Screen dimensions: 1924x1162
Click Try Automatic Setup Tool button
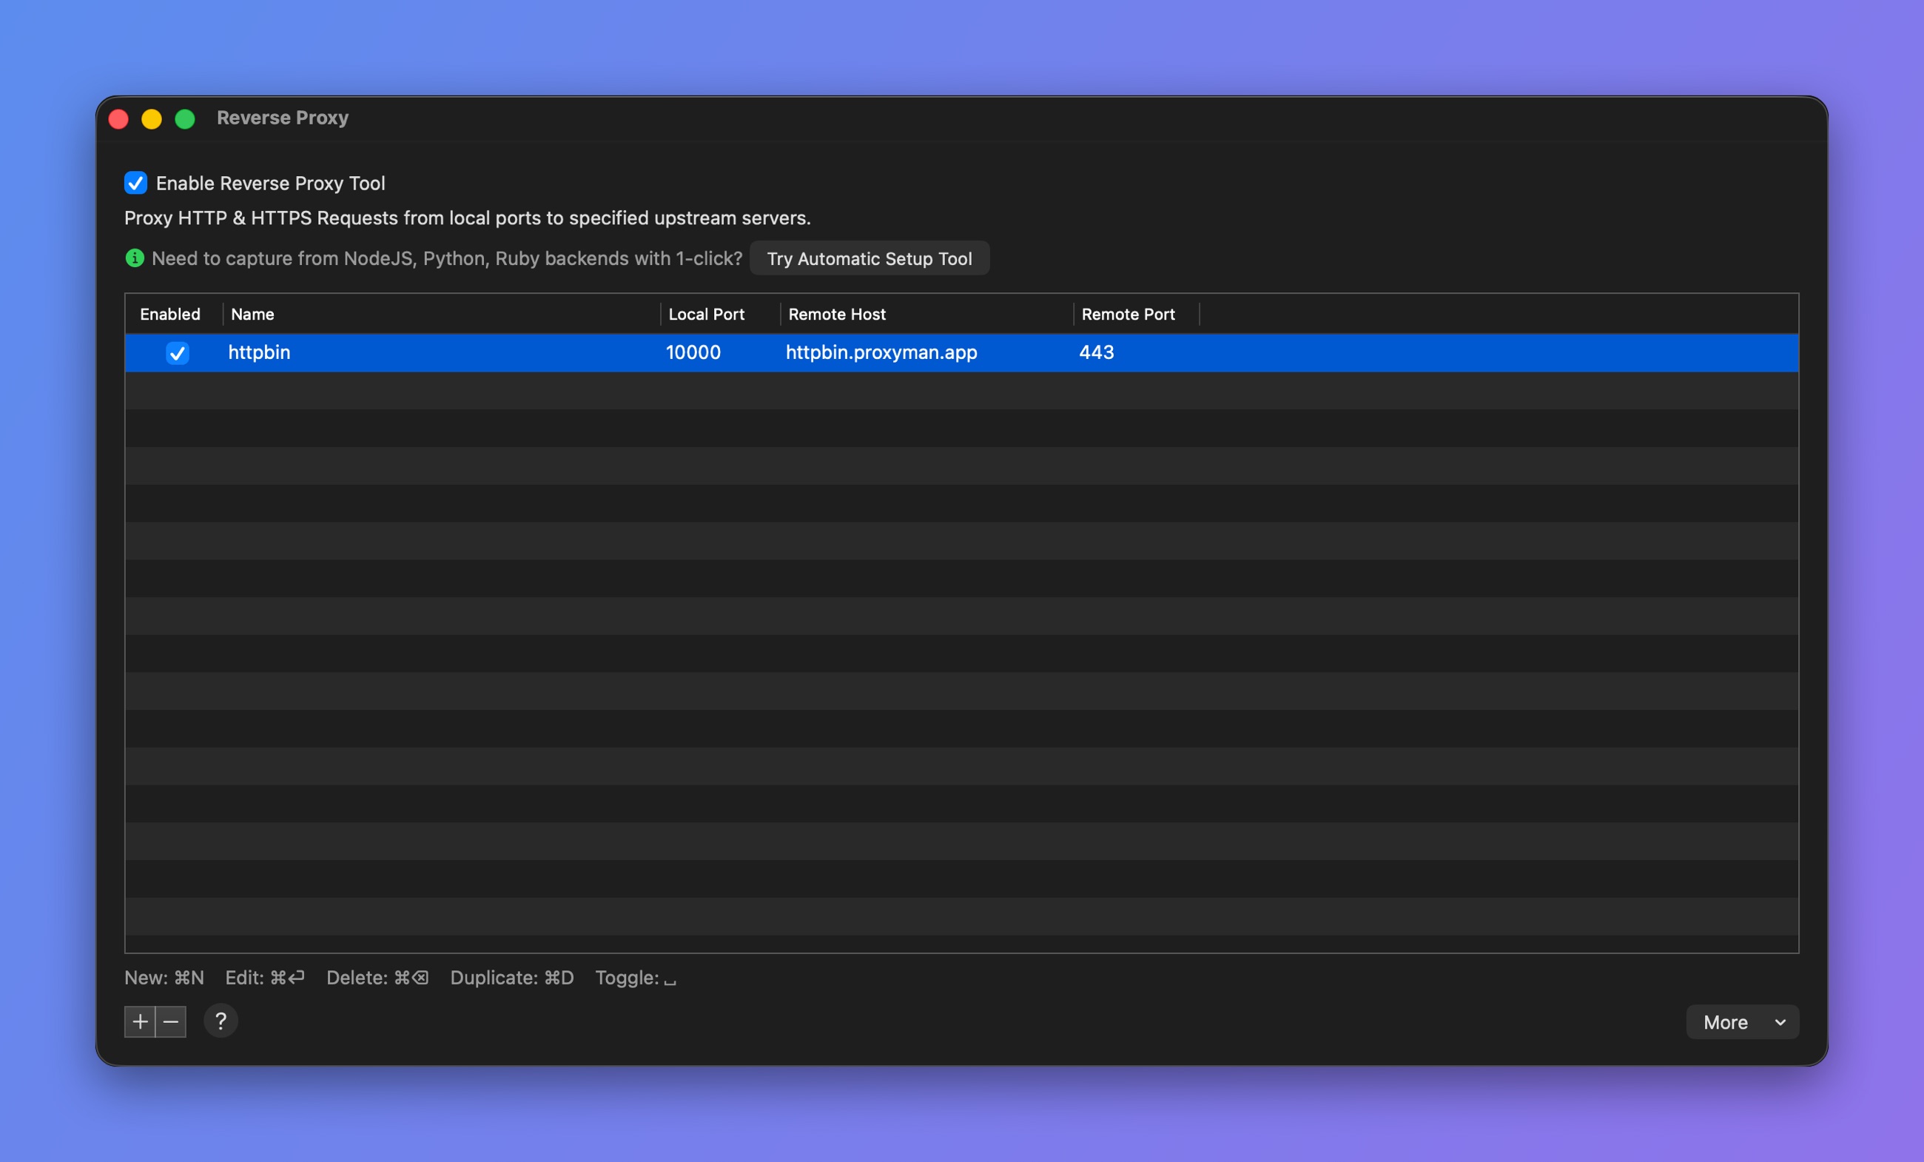[x=869, y=258]
